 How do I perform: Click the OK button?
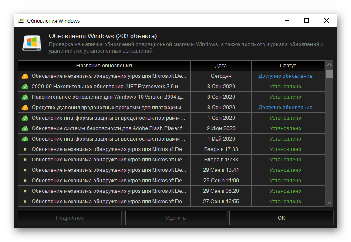(x=281, y=218)
